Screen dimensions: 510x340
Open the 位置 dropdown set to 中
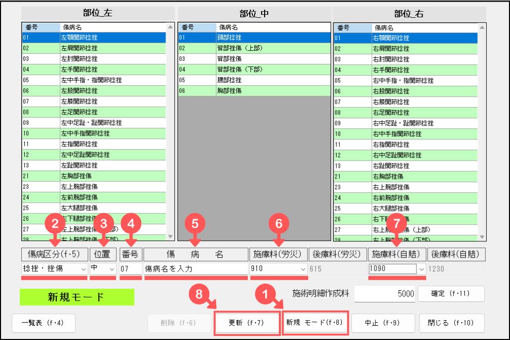pyautogui.click(x=112, y=268)
